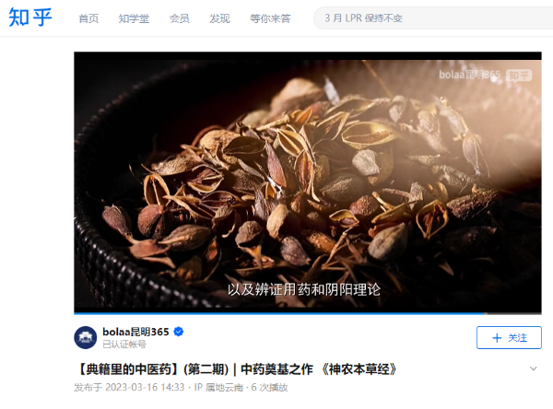This screenshot has width=553, height=409.
Task: Click the search box showing LPR text
Action: pos(433,18)
